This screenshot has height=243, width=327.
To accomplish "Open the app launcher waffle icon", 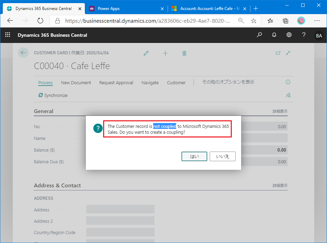I will point(8,35).
